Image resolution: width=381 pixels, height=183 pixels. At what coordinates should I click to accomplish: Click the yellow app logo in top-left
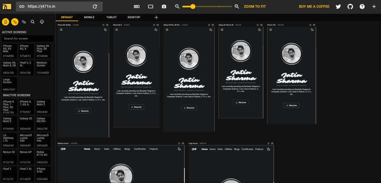pyautogui.click(x=7, y=6)
